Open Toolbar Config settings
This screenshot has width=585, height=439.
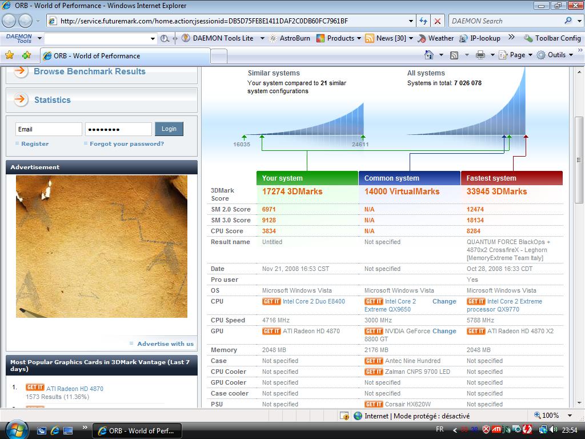(552, 38)
